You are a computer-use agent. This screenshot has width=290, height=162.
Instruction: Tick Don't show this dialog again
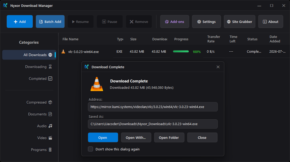coord(90,149)
